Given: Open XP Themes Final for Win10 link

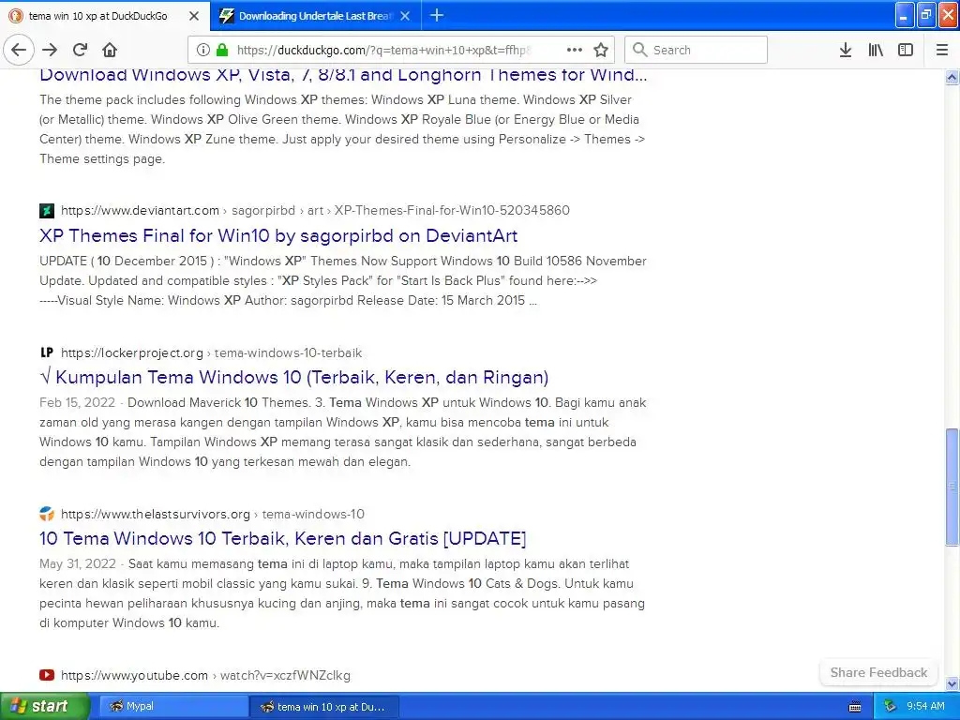Looking at the screenshot, I should pyautogui.click(x=278, y=235).
